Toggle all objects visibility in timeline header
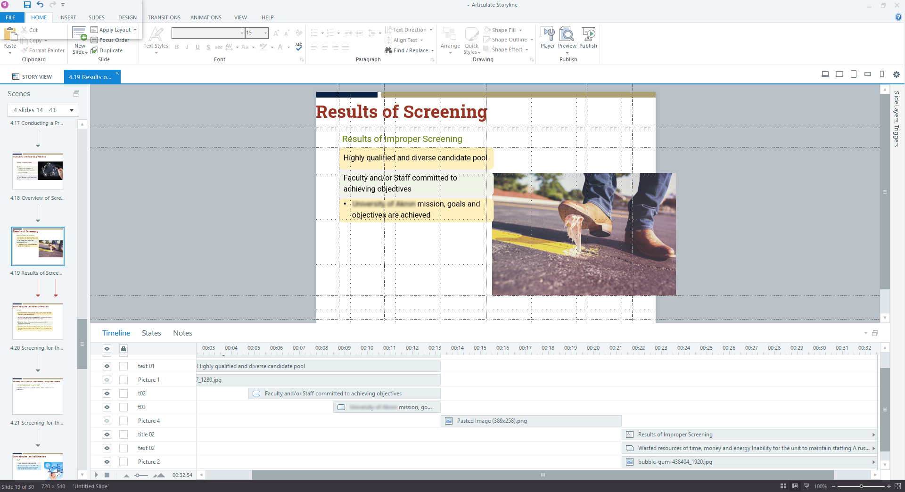 tap(107, 349)
